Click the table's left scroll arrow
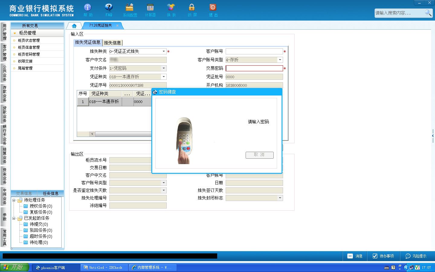 click(92, 134)
